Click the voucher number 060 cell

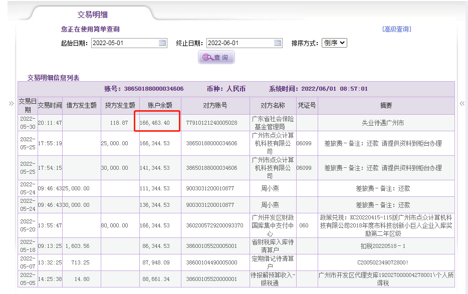[307, 225]
